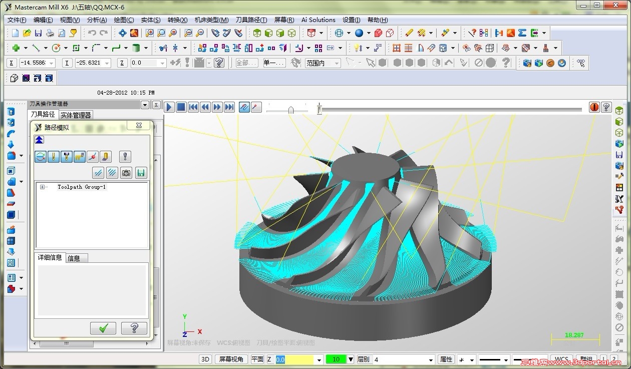Toggle trace mode button in playback bar
Screen dimensions: 631x369
[244, 107]
